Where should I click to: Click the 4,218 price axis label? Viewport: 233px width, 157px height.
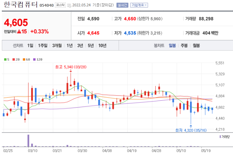coord(220,129)
